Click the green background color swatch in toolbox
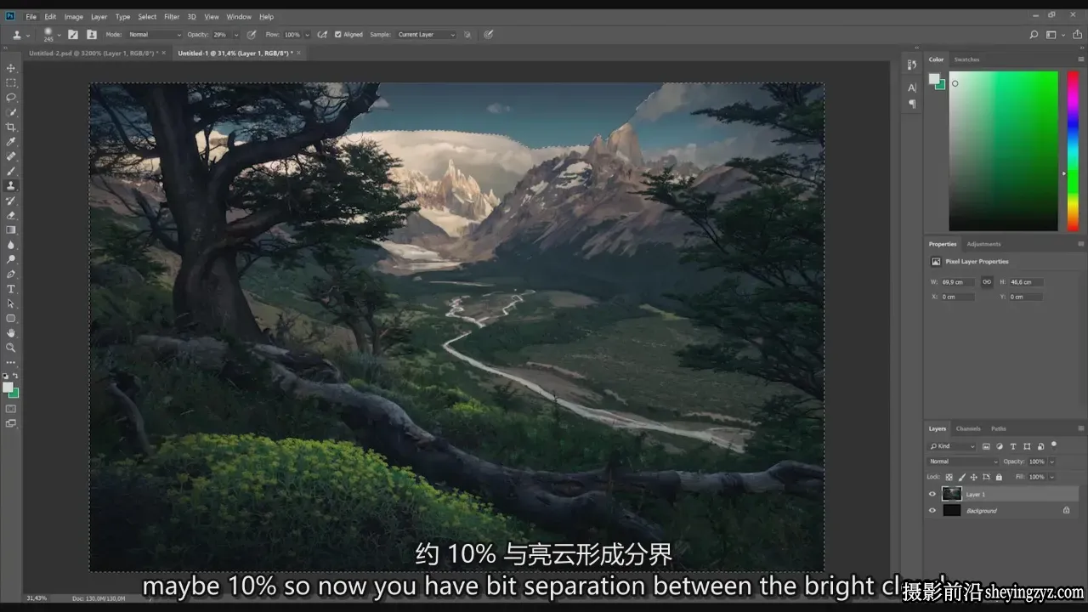This screenshot has width=1088, height=612. coord(14,394)
